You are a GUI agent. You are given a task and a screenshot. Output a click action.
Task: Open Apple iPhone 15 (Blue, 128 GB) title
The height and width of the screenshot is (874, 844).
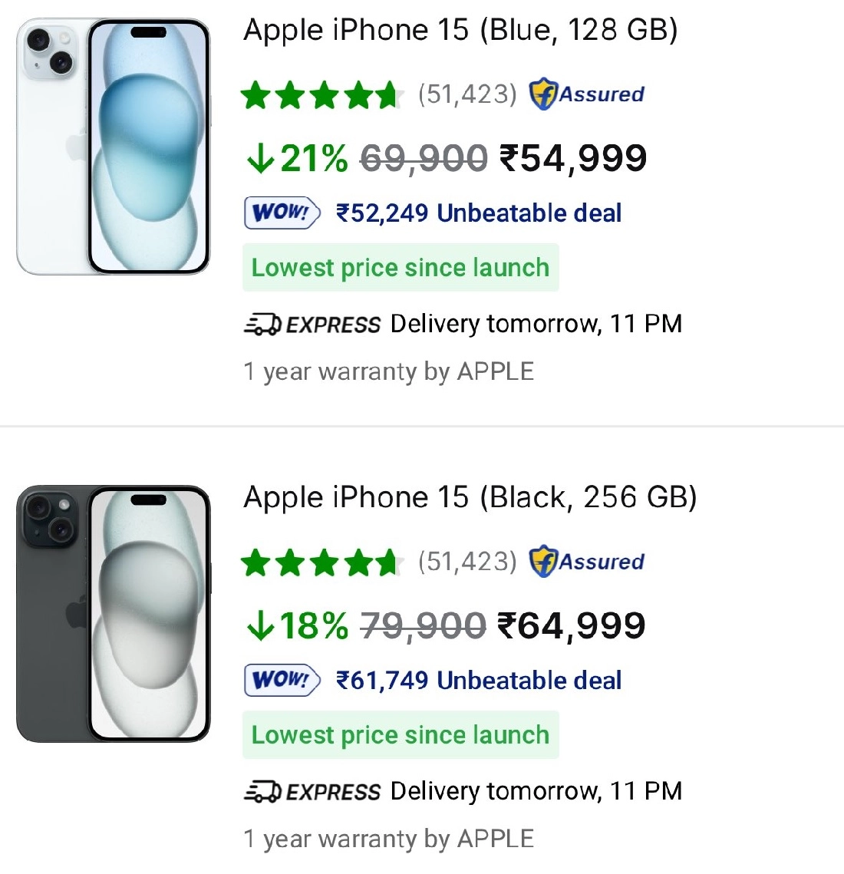460,31
